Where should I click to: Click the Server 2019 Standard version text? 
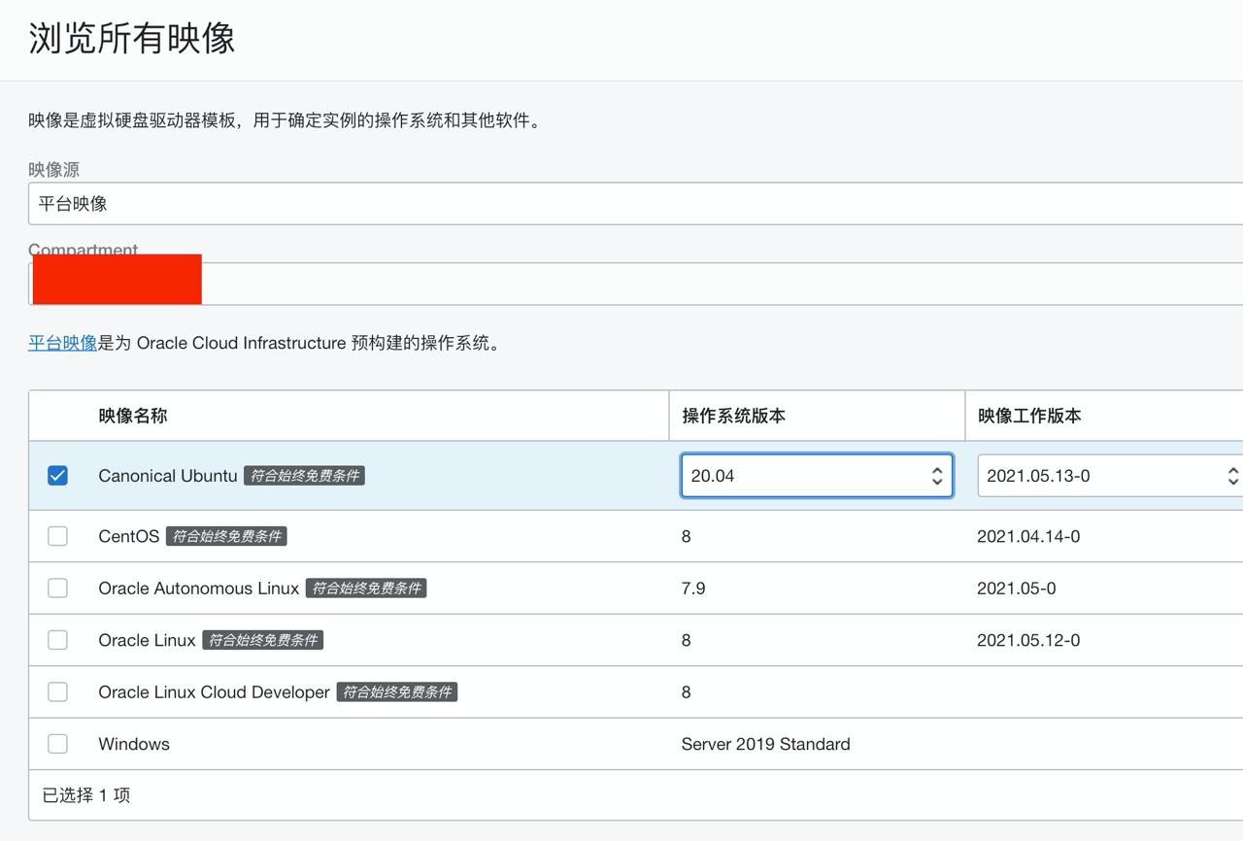[766, 744]
